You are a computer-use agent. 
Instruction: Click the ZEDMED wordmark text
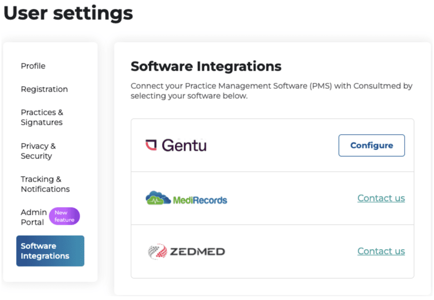click(x=198, y=252)
